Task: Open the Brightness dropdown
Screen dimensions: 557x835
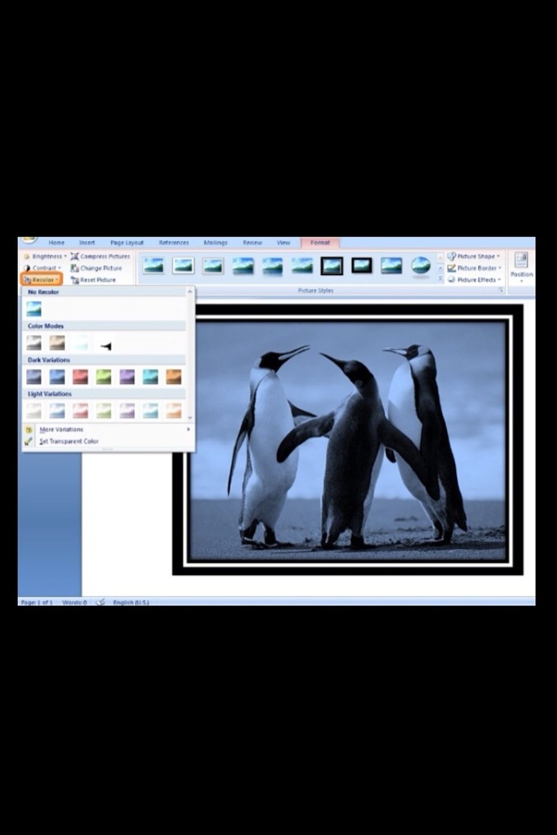Action: click(x=45, y=257)
